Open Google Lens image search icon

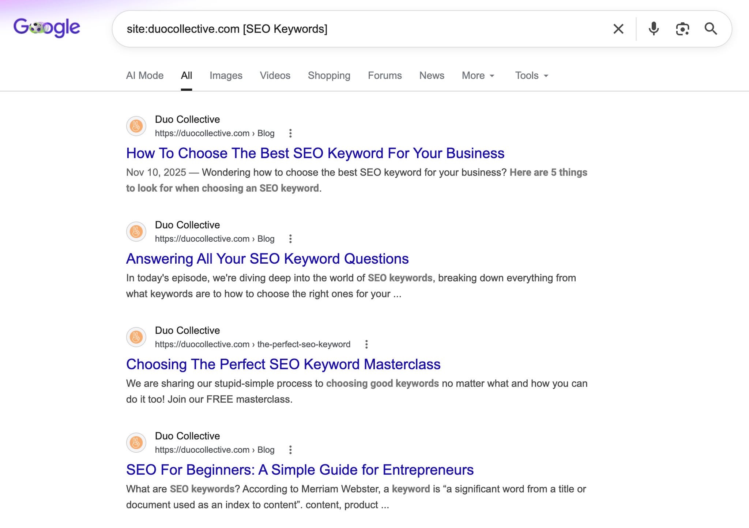[682, 29]
